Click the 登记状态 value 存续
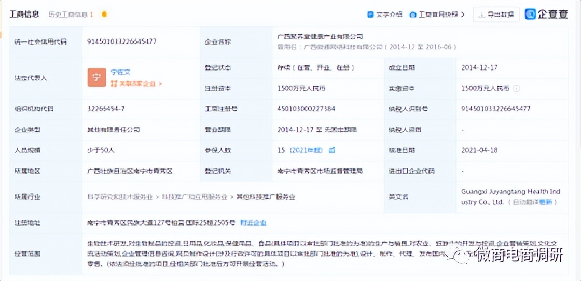The width and height of the screenshot is (581, 281). click(x=316, y=67)
